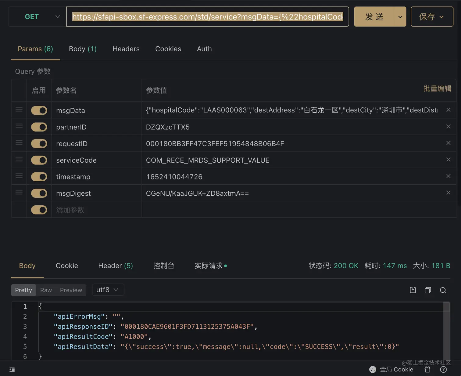The width and height of the screenshot is (461, 376).
Task: Select the Pretty view mode
Action: [x=23, y=290]
